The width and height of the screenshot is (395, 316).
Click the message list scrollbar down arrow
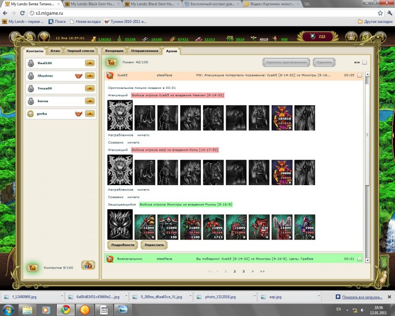click(x=367, y=260)
